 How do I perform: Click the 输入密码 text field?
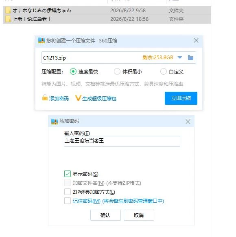coord(122,142)
